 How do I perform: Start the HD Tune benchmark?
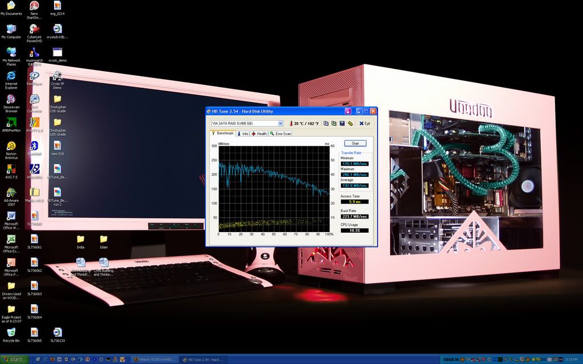(355, 143)
